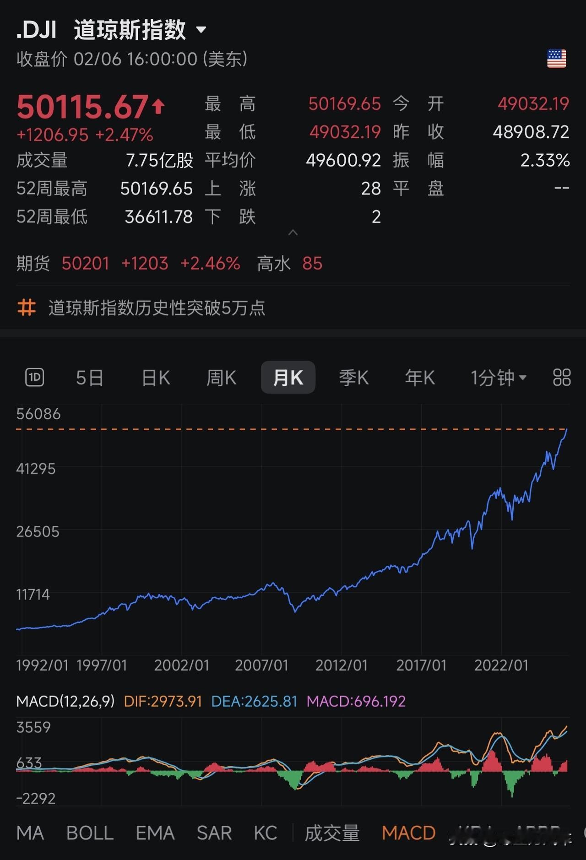The height and width of the screenshot is (860, 586).
Task: Tap the 今开 value 49032.19
Action: [x=533, y=104]
